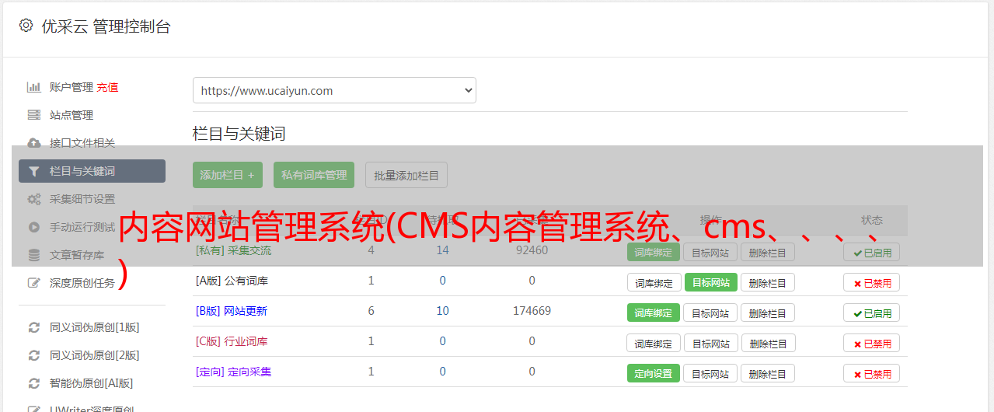The height and width of the screenshot is (412, 994).
Task: Open 采集细节设置 via its gears icon
Action: pos(33,199)
